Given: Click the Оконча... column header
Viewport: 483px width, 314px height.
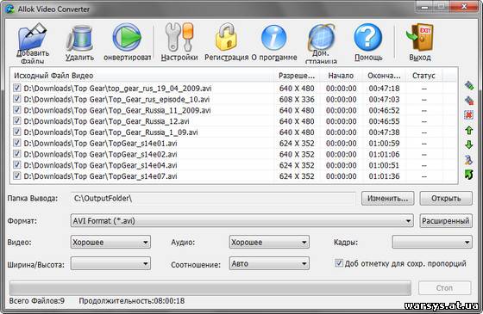Looking at the screenshot, I should [384, 76].
